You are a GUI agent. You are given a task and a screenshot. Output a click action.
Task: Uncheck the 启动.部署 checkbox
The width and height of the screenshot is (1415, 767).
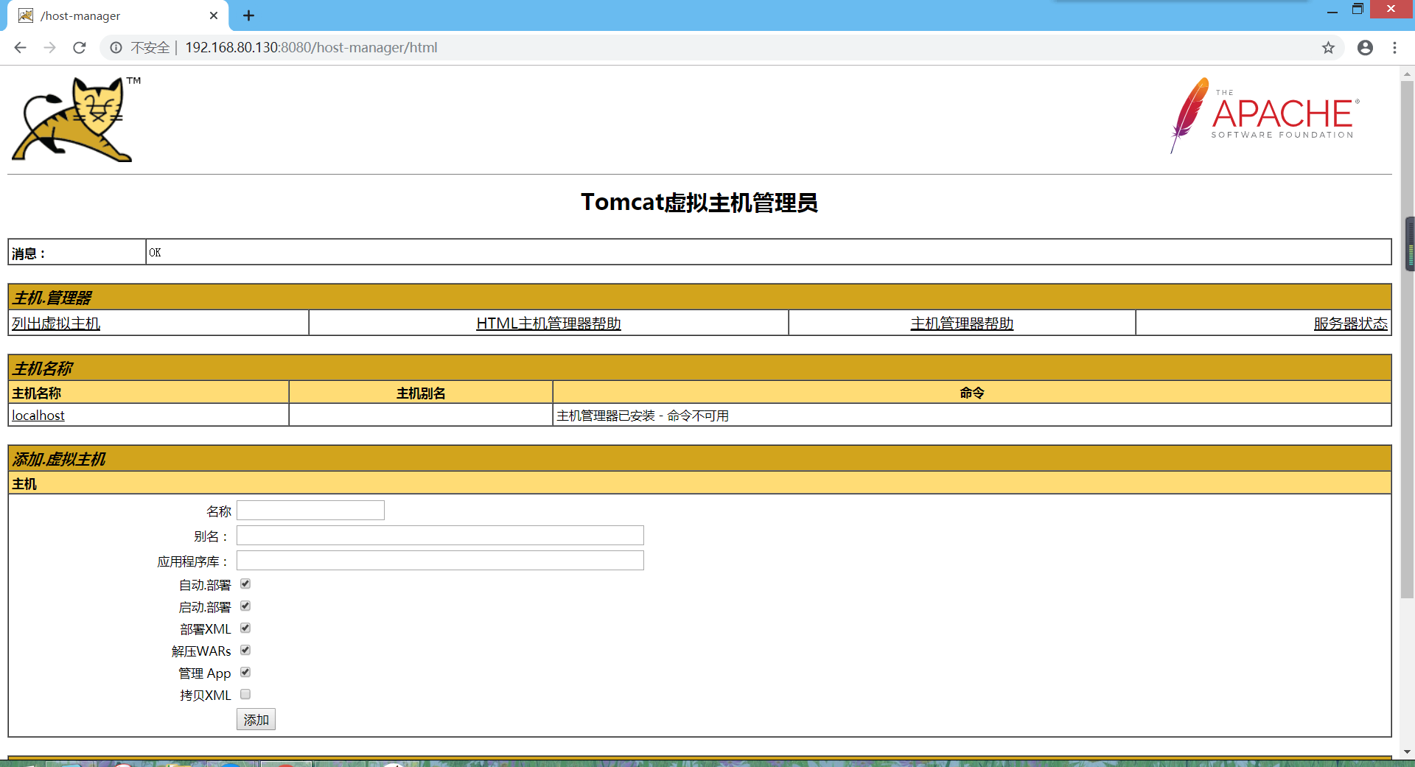click(245, 606)
